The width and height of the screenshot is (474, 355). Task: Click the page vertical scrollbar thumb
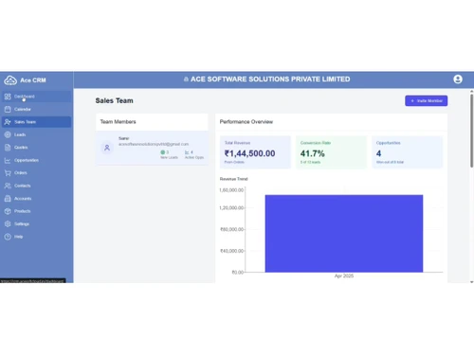point(471,131)
